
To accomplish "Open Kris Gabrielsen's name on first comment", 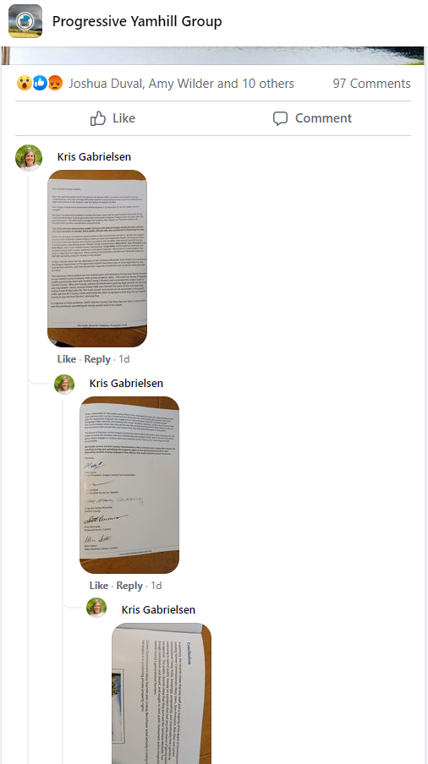I will (94, 157).
